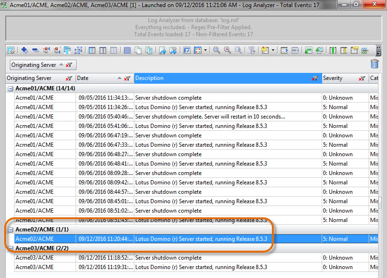The image size is (387, 278).
Task: Open the dropdown arrow beside check-cross grid icon
Action: (x=205, y=50)
